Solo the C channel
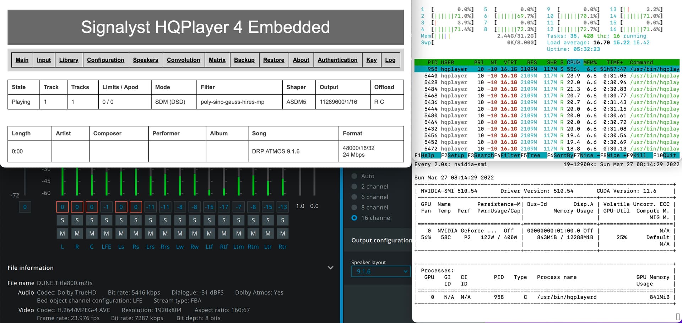The height and width of the screenshot is (323, 682). pyautogui.click(x=92, y=220)
